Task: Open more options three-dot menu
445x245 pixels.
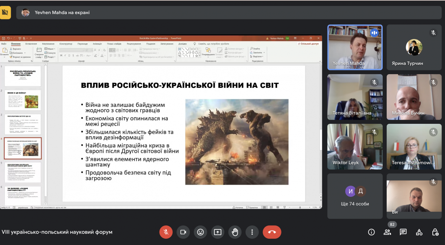Action: click(252, 232)
